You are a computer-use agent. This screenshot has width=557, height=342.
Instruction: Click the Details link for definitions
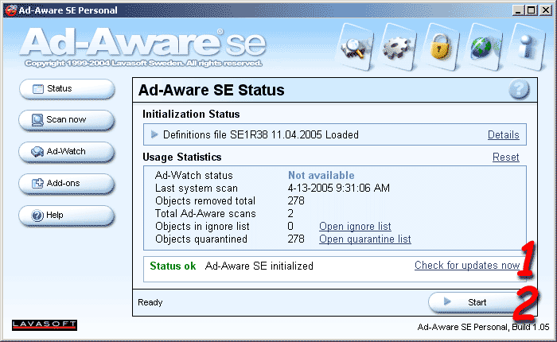[x=503, y=135]
